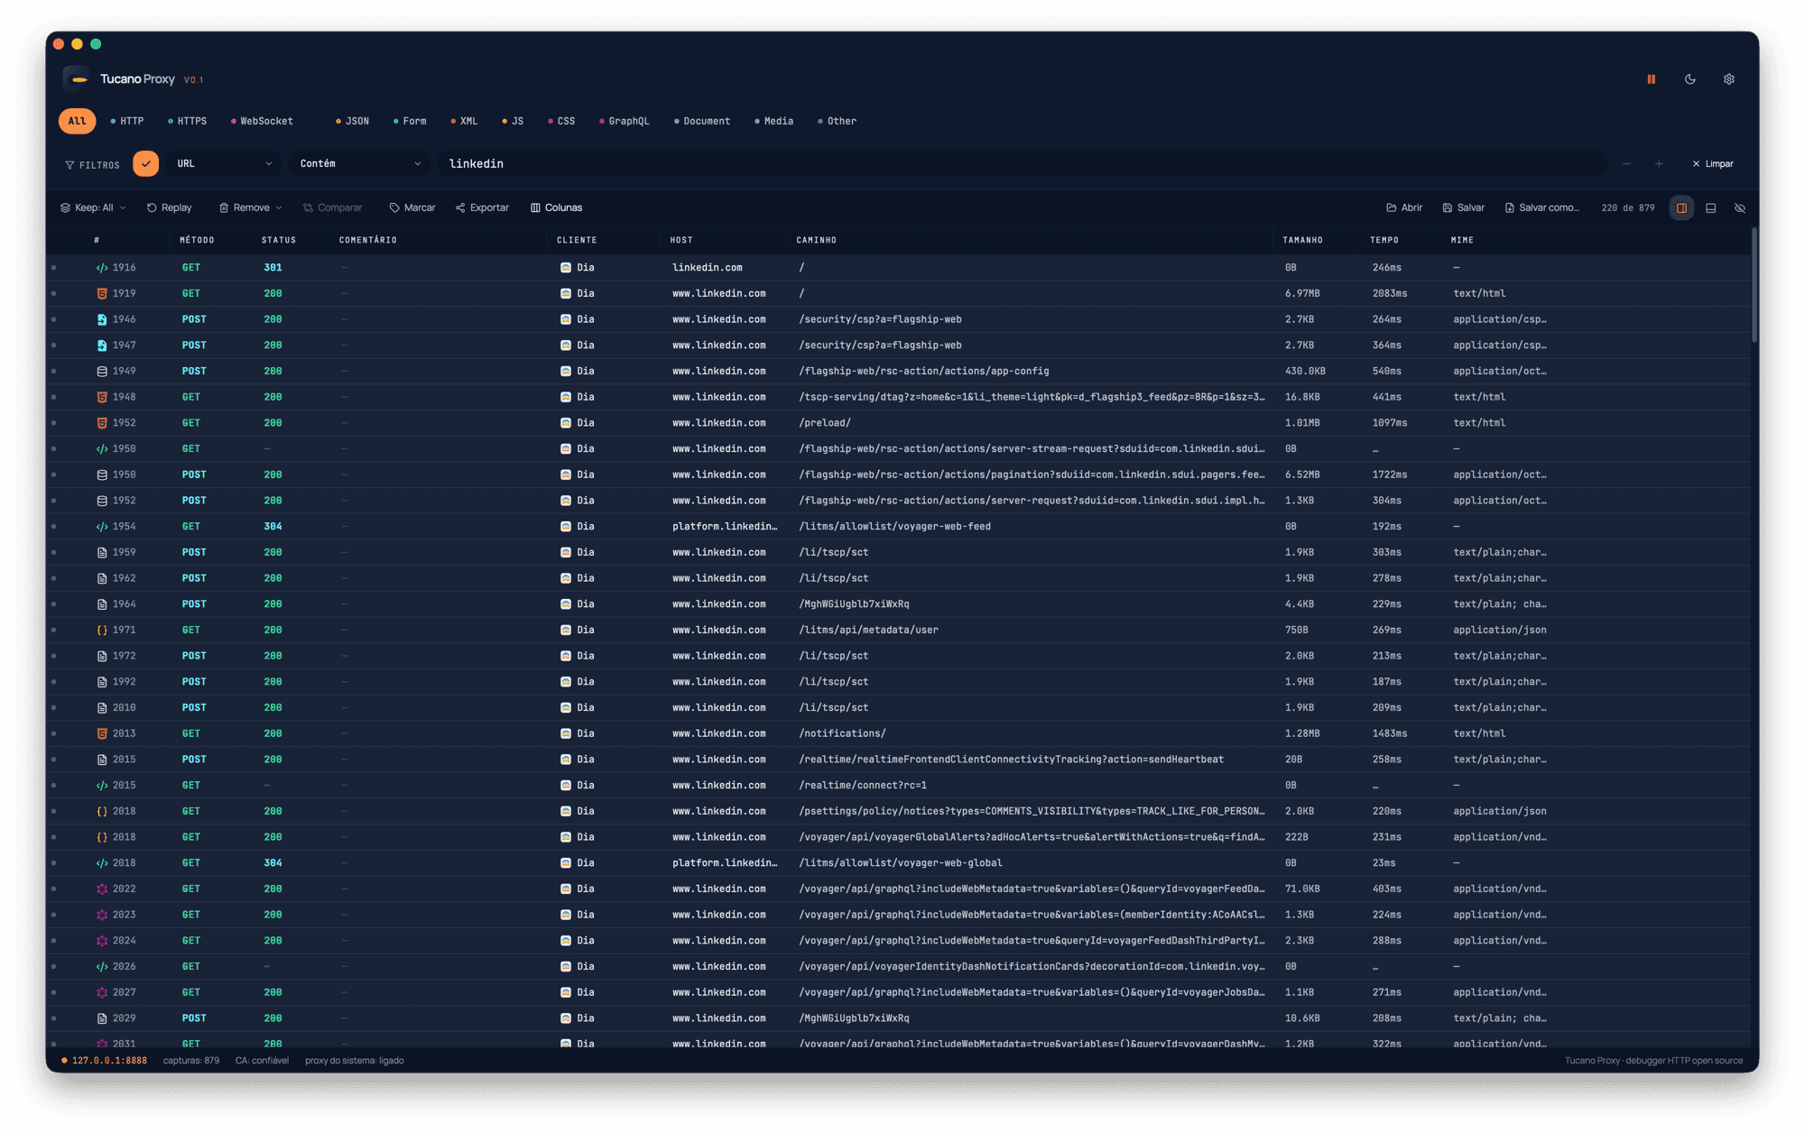
Task: Click the Tucano Proxy toucan logo
Action: click(78, 79)
